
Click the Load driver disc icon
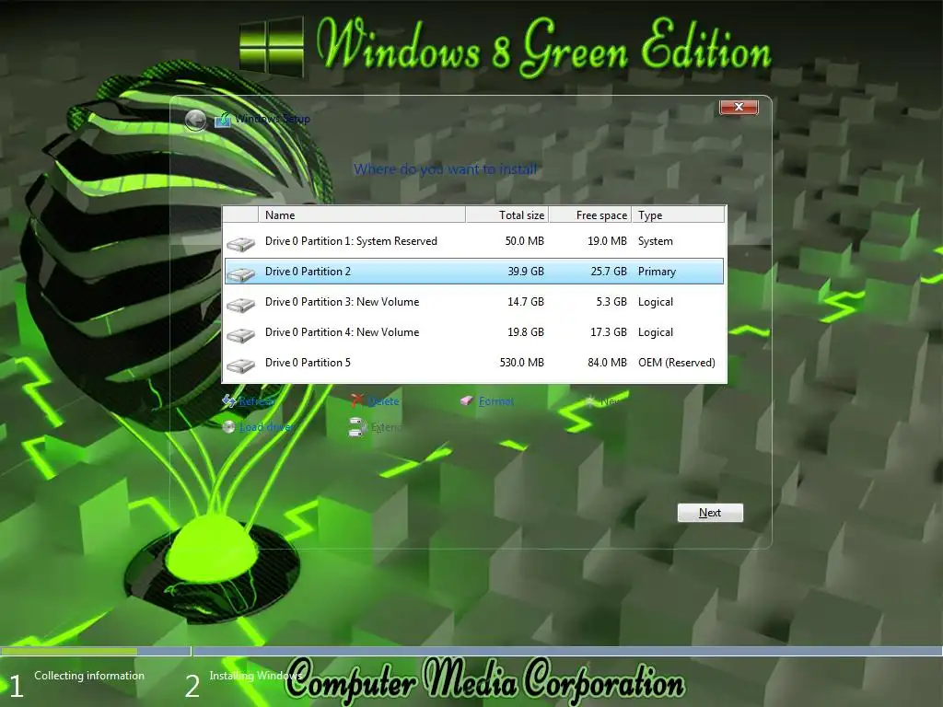tap(228, 427)
